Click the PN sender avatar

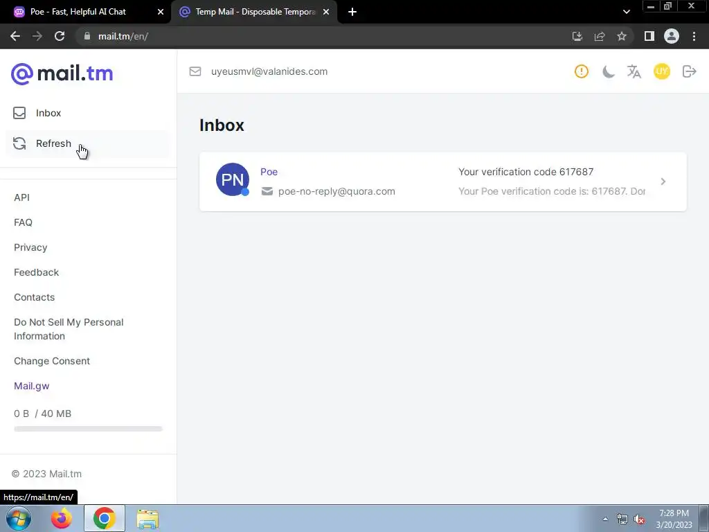pos(233,179)
